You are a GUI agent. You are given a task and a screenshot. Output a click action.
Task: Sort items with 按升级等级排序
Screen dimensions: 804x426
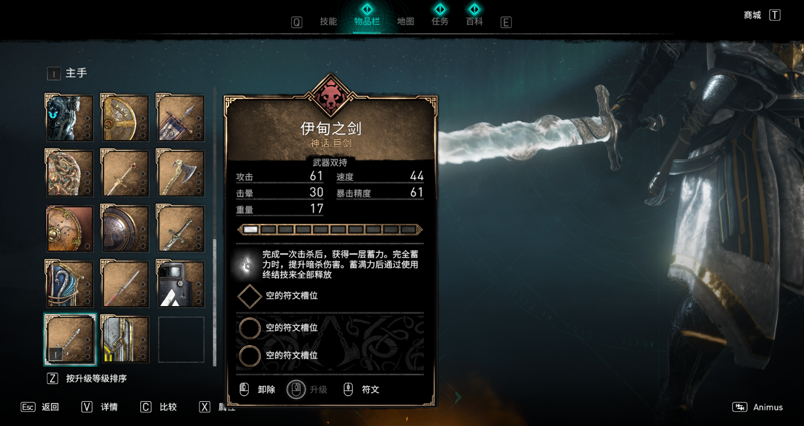click(87, 378)
